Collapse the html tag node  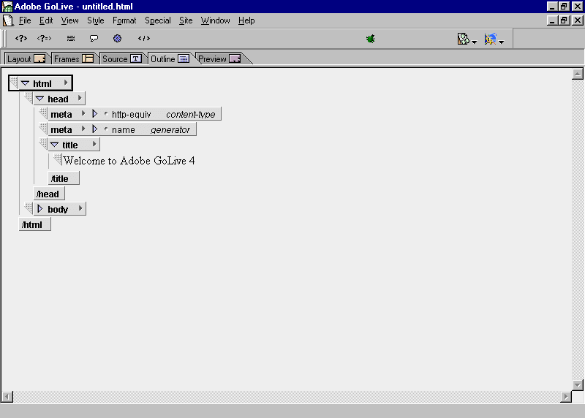[25, 83]
